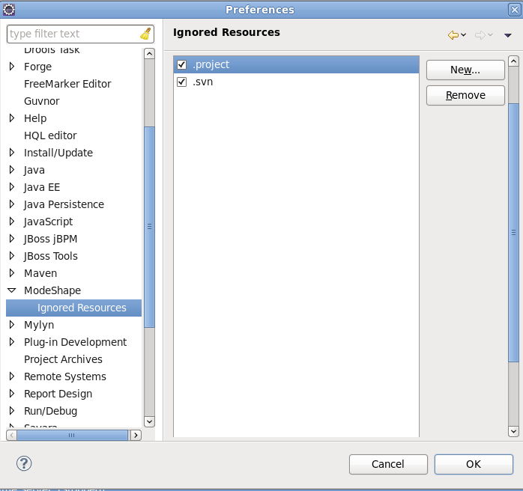
Task: Uncheck the .project checkbox
Action: click(x=182, y=64)
